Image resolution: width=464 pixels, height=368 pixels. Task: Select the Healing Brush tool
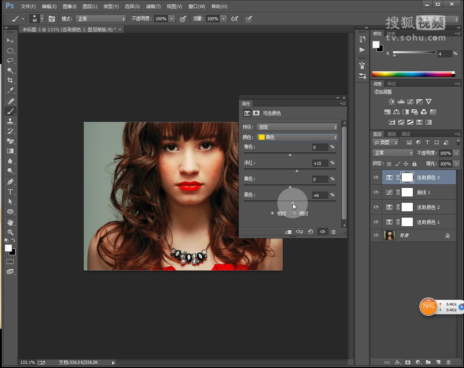(10, 101)
